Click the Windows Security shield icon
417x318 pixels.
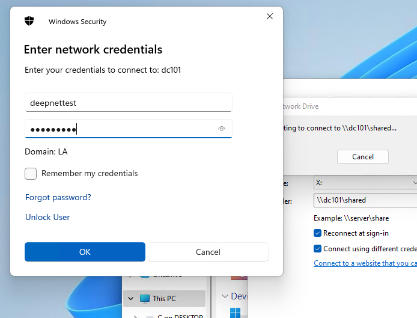coord(29,22)
